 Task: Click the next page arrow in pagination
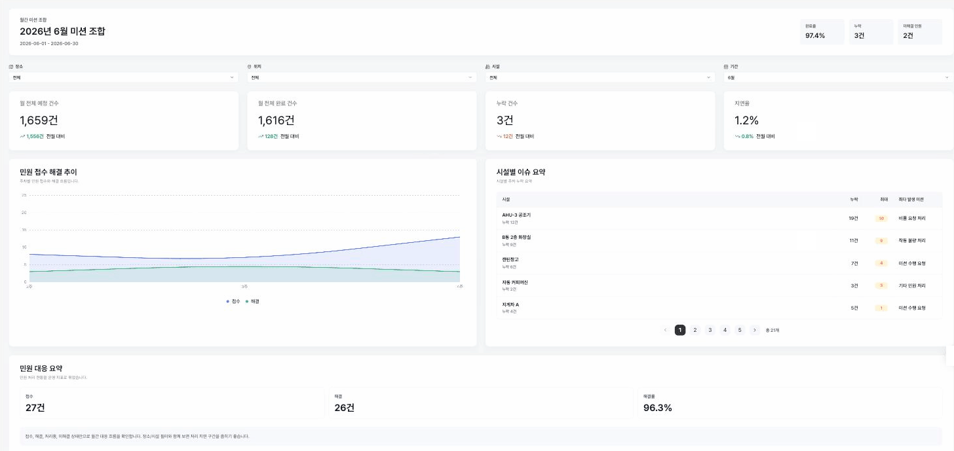pyautogui.click(x=755, y=330)
